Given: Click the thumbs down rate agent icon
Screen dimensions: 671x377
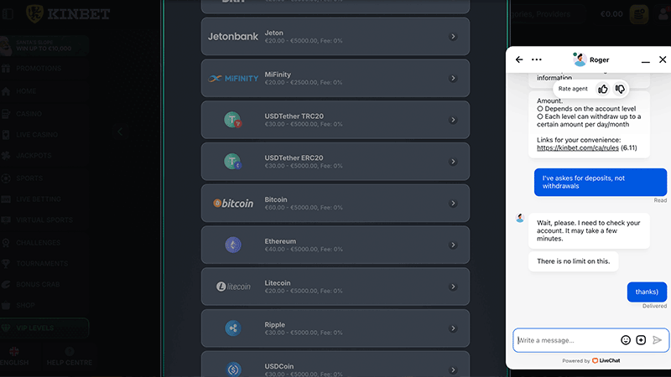Looking at the screenshot, I should point(620,89).
